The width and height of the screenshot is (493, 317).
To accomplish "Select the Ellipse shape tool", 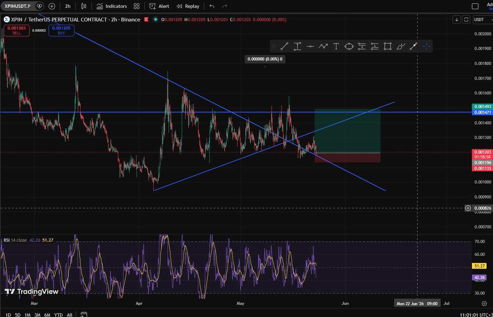I will 349,46.
